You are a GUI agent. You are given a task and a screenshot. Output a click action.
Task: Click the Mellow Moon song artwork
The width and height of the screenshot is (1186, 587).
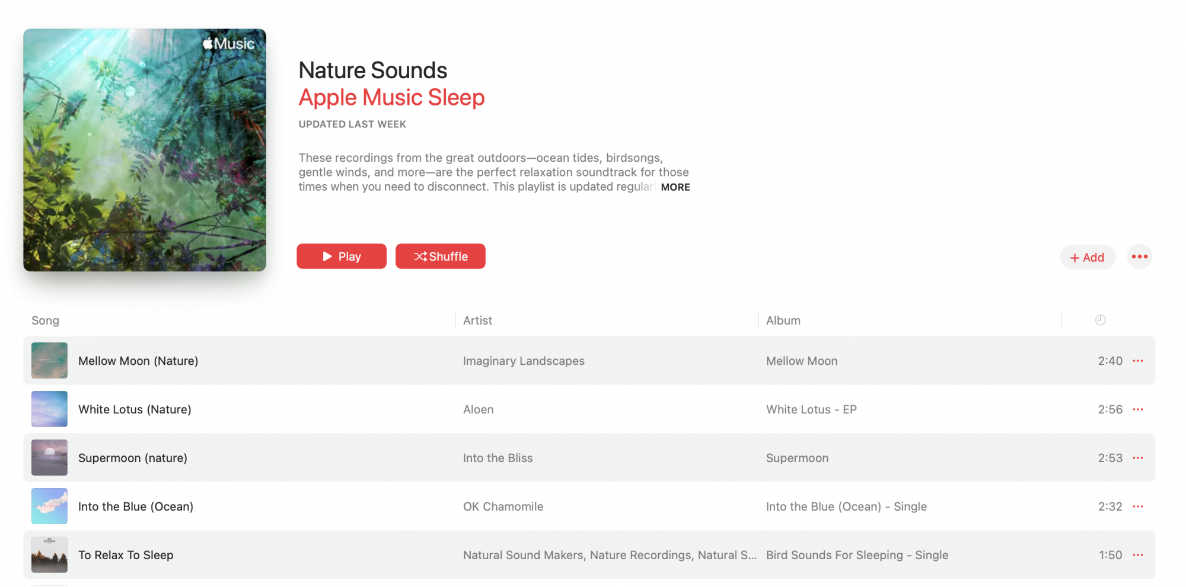pos(49,361)
